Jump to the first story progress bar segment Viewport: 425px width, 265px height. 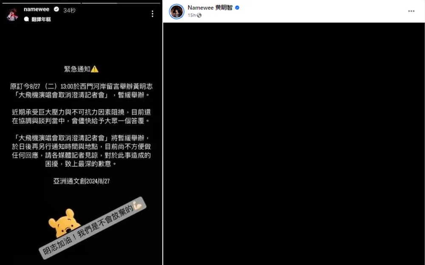coord(42,3)
